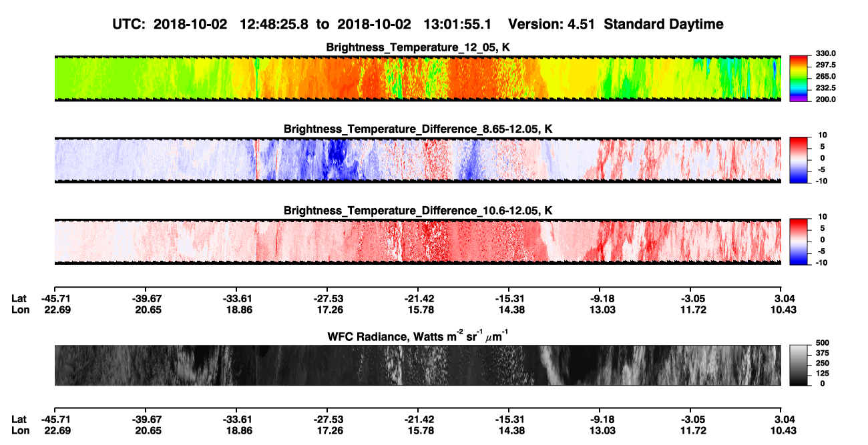Click the 8.65-12.05 difference image strip
The width and height of the screenshot is (868, 445).
(418, 160)
